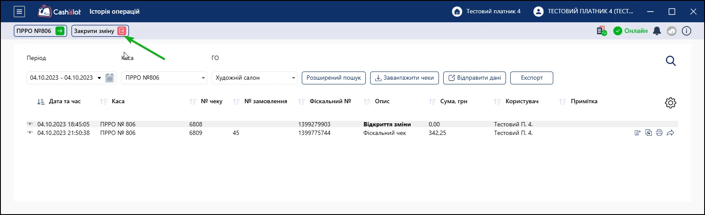Select the Фіскальний чек description cell
The width and height of the screenshot is (705, 215).
click(385, 133)
